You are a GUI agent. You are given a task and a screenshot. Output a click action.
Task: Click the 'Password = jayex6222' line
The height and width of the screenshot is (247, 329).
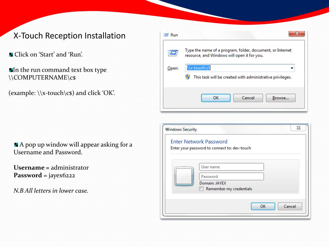[x=44, y=175]
